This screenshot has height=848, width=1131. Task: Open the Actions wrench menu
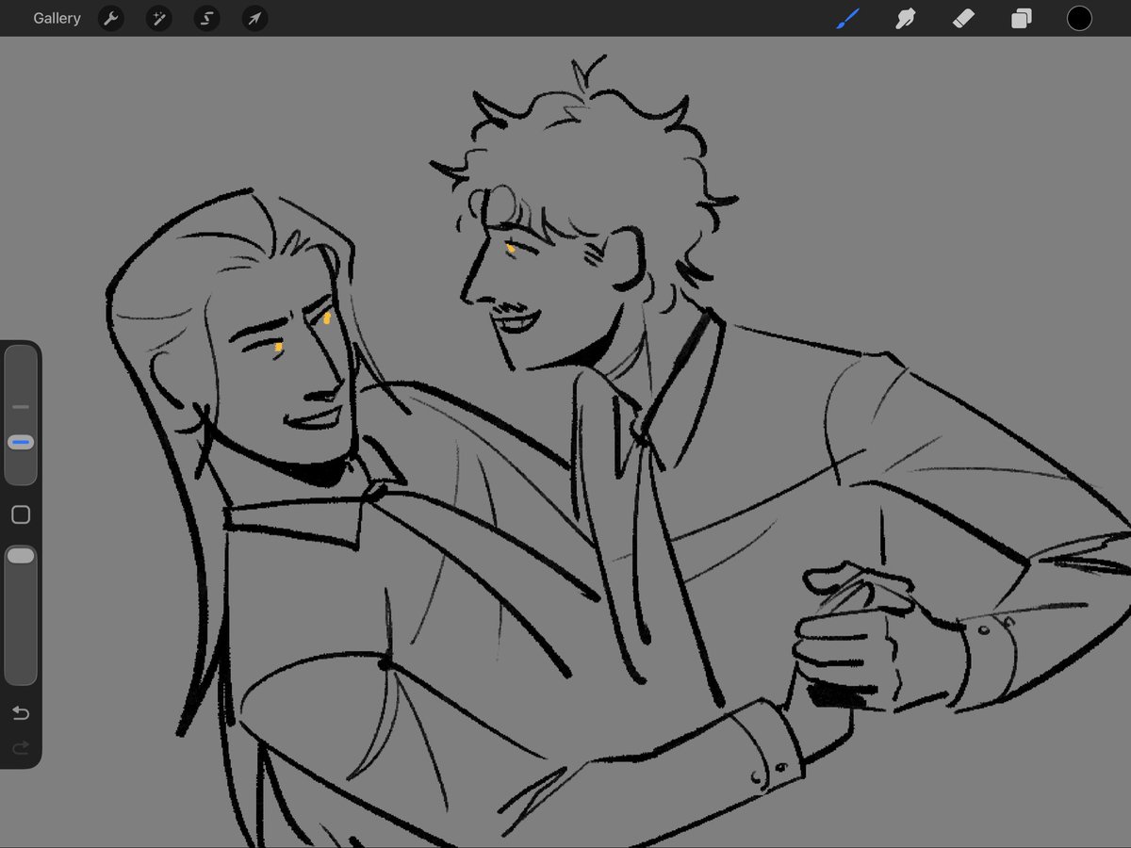coord(111,18)
